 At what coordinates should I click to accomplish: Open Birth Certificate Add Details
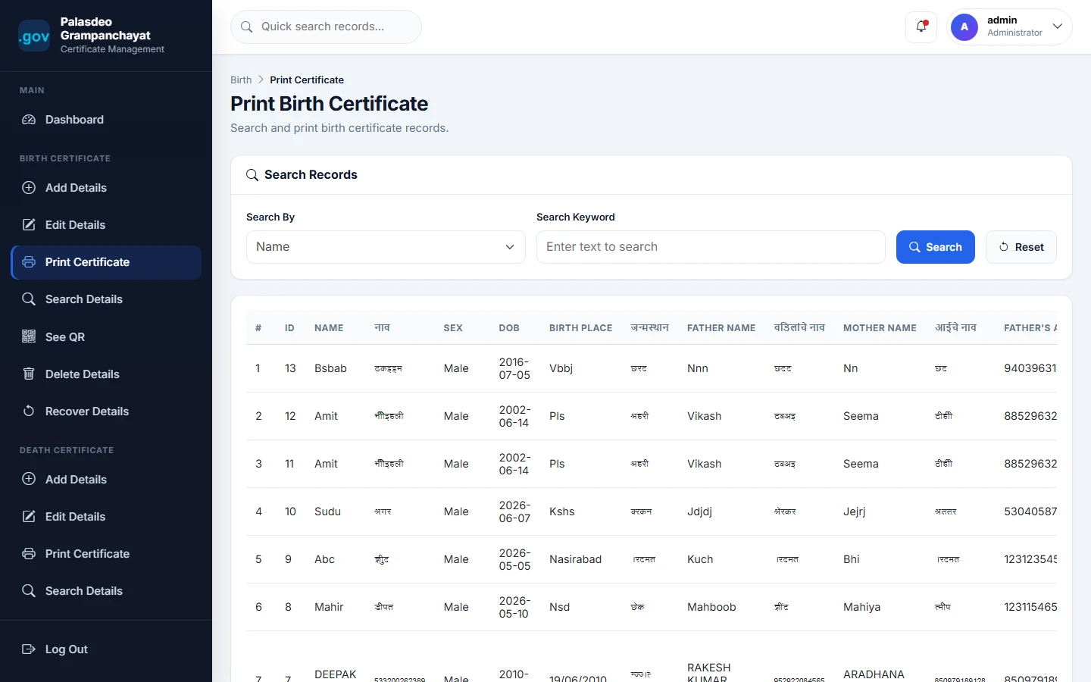tap(106, 188)
